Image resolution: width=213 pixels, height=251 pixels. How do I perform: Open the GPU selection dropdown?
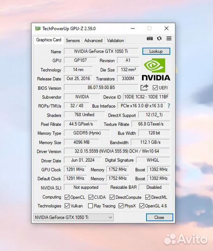pos(73,217)
